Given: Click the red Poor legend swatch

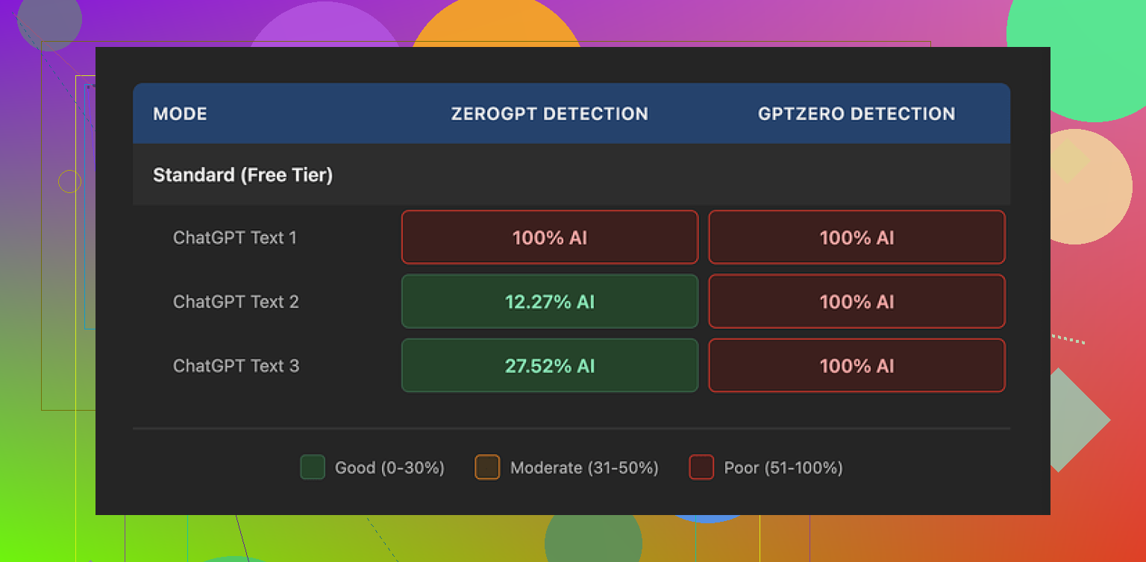Looking at the screenshot, I should [701, 467].
